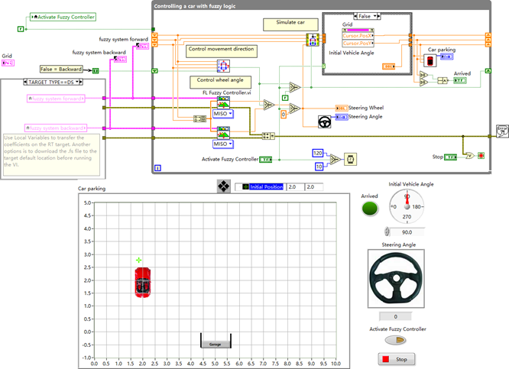The image size is (509, 369).
Task: Click the red loop stop condition terminal
Action: point(481,156)
